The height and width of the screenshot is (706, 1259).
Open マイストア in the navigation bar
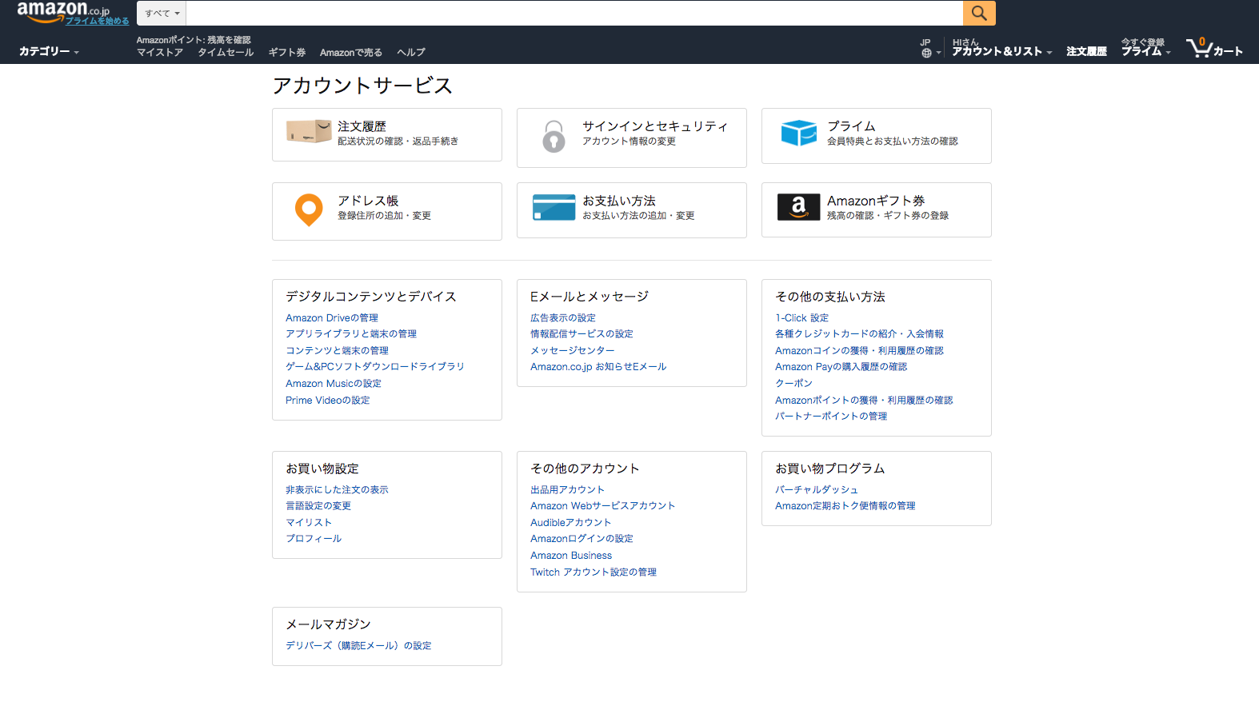pyautogui.click(x=160, y=53)
